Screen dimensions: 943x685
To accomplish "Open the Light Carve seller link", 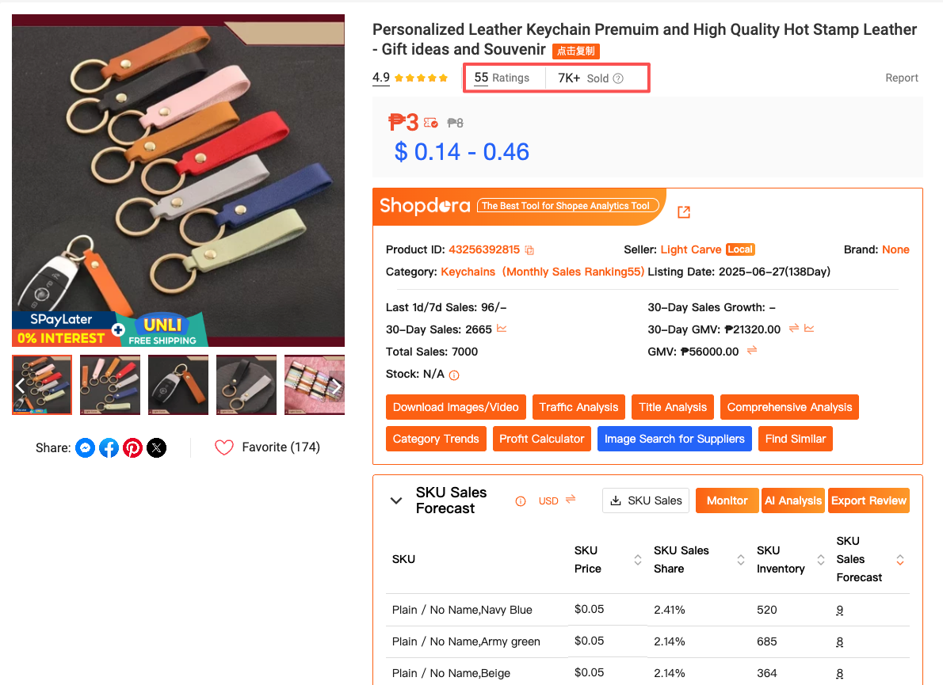I will pyautogui.click(x=690, y=249).
